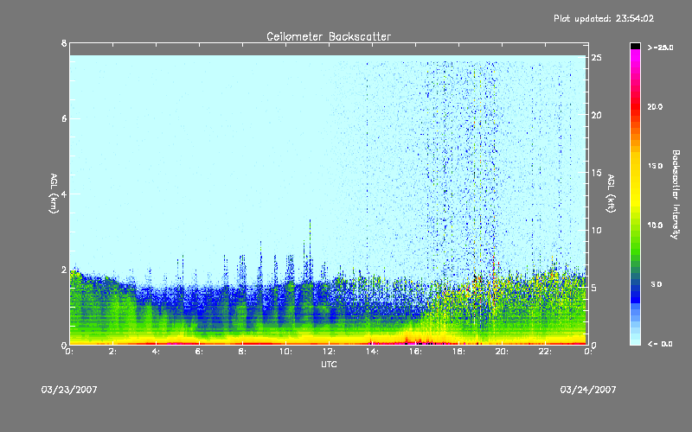Click the '15' tick on the kft axis

pos(597,173)
